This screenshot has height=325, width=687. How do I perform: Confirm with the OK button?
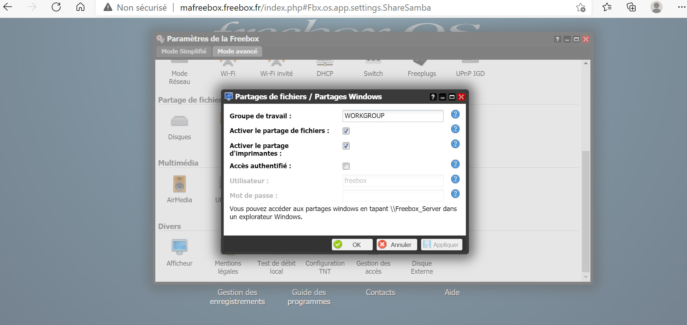tap(352, 244)
